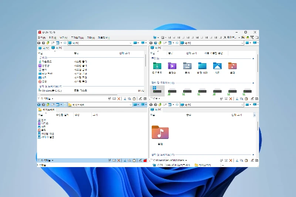
Task: Click 라이브러리 entry in bottom status bar
Action: click(x=203, y=165)
